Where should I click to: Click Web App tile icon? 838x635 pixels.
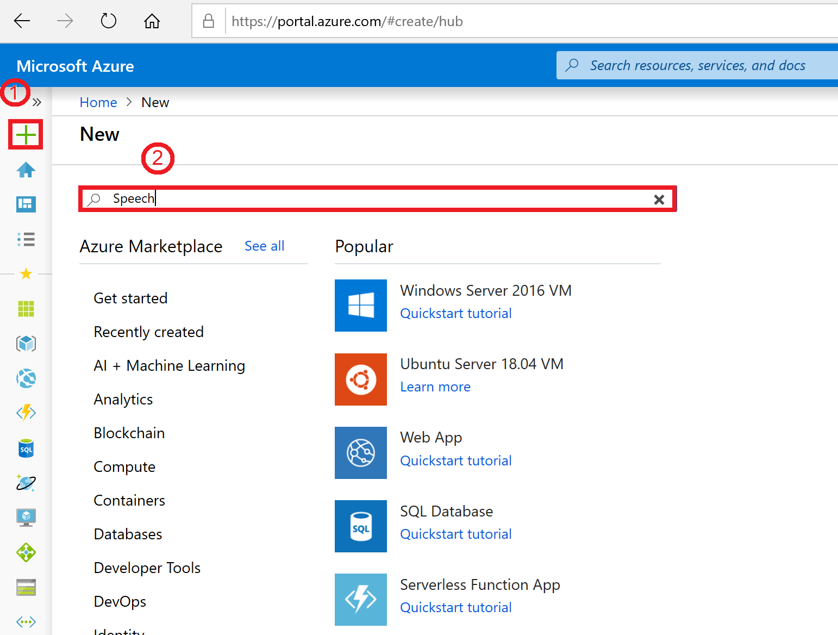361,453
